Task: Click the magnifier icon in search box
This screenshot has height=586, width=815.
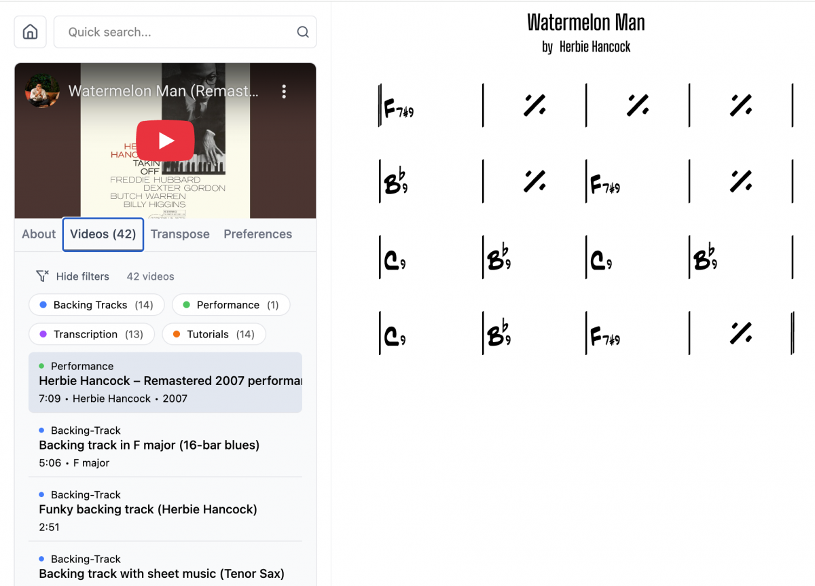Action: point(303,32)
